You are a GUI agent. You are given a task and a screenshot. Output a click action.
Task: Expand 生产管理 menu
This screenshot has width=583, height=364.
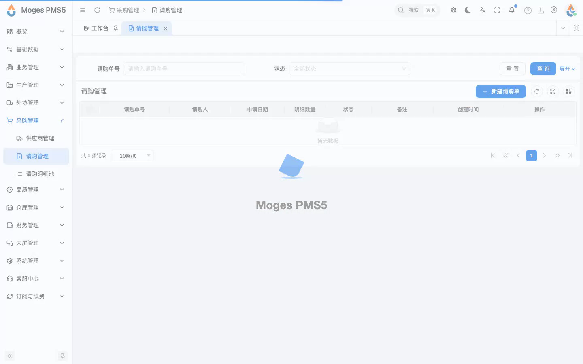point(36,85)
